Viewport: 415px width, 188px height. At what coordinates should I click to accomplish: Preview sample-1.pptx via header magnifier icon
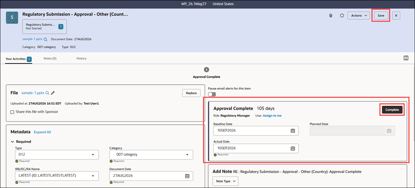[46, 39]
